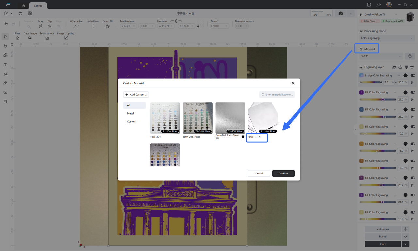Select the 1mm-Ti-TA1 material thumbnail
The image size is (418, 251).
tap(263, 118)
